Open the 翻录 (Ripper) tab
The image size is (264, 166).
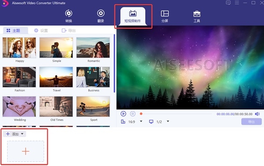pyautogui.click(x=101, y=16)
